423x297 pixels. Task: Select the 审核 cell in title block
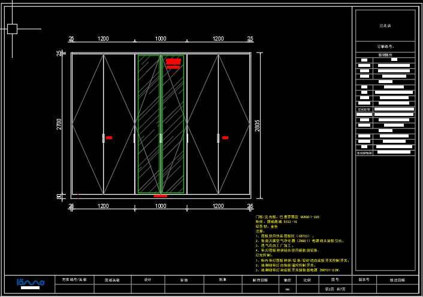click(185, 280)
